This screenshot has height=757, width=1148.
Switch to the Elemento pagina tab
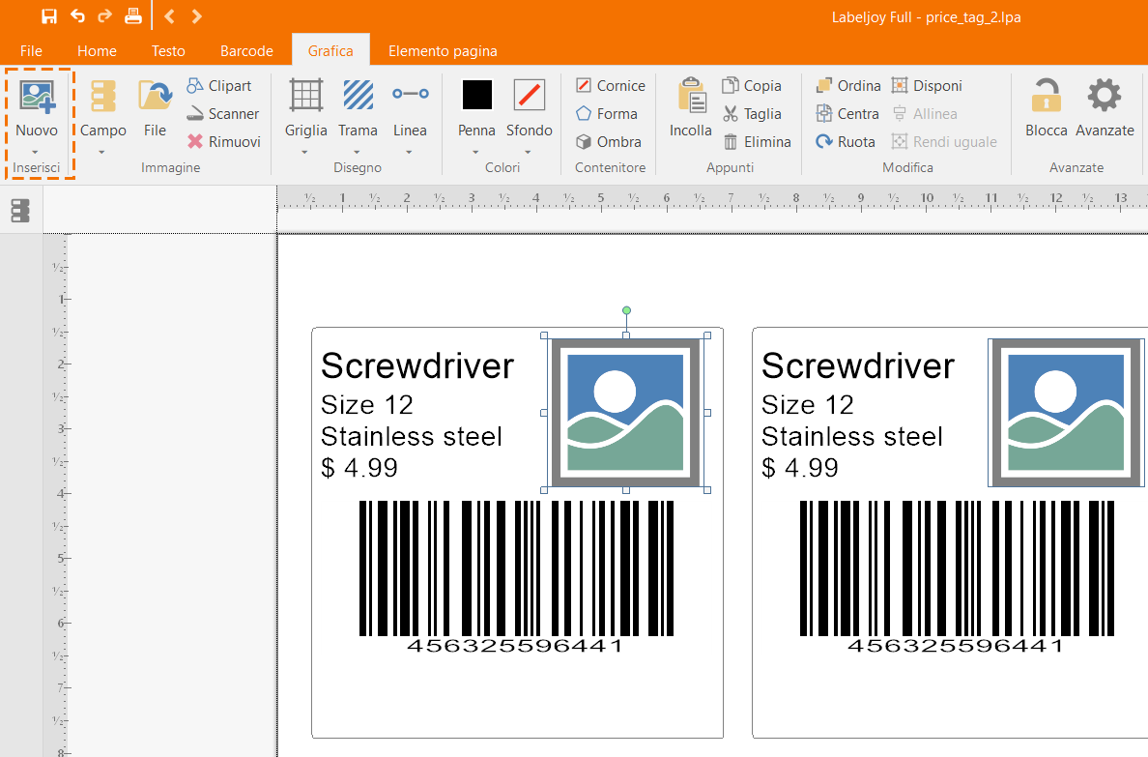(x=443, y=50)
